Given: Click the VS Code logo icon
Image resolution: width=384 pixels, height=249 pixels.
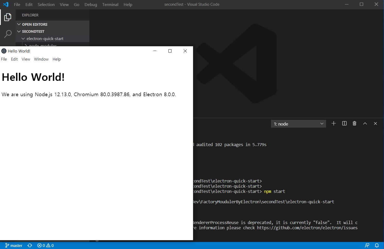Looking at the screenshot, I should (6, 4).
